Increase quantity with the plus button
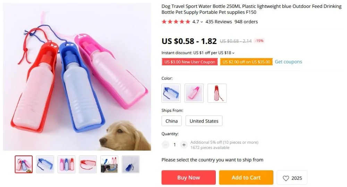The height and width of the screenshot is (187, 347). tap(184, 145)
